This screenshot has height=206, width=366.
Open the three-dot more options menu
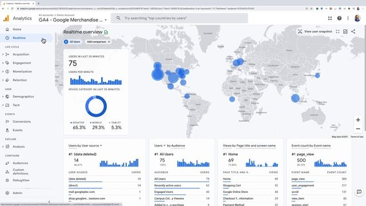[x=348, y=18]
